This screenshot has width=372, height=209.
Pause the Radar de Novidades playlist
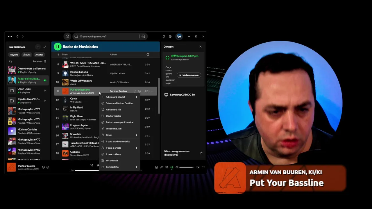(x=58, y=46)
